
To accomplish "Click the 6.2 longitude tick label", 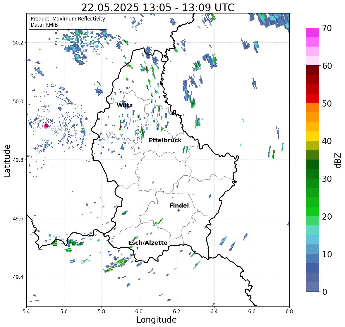I will [177, 311].
